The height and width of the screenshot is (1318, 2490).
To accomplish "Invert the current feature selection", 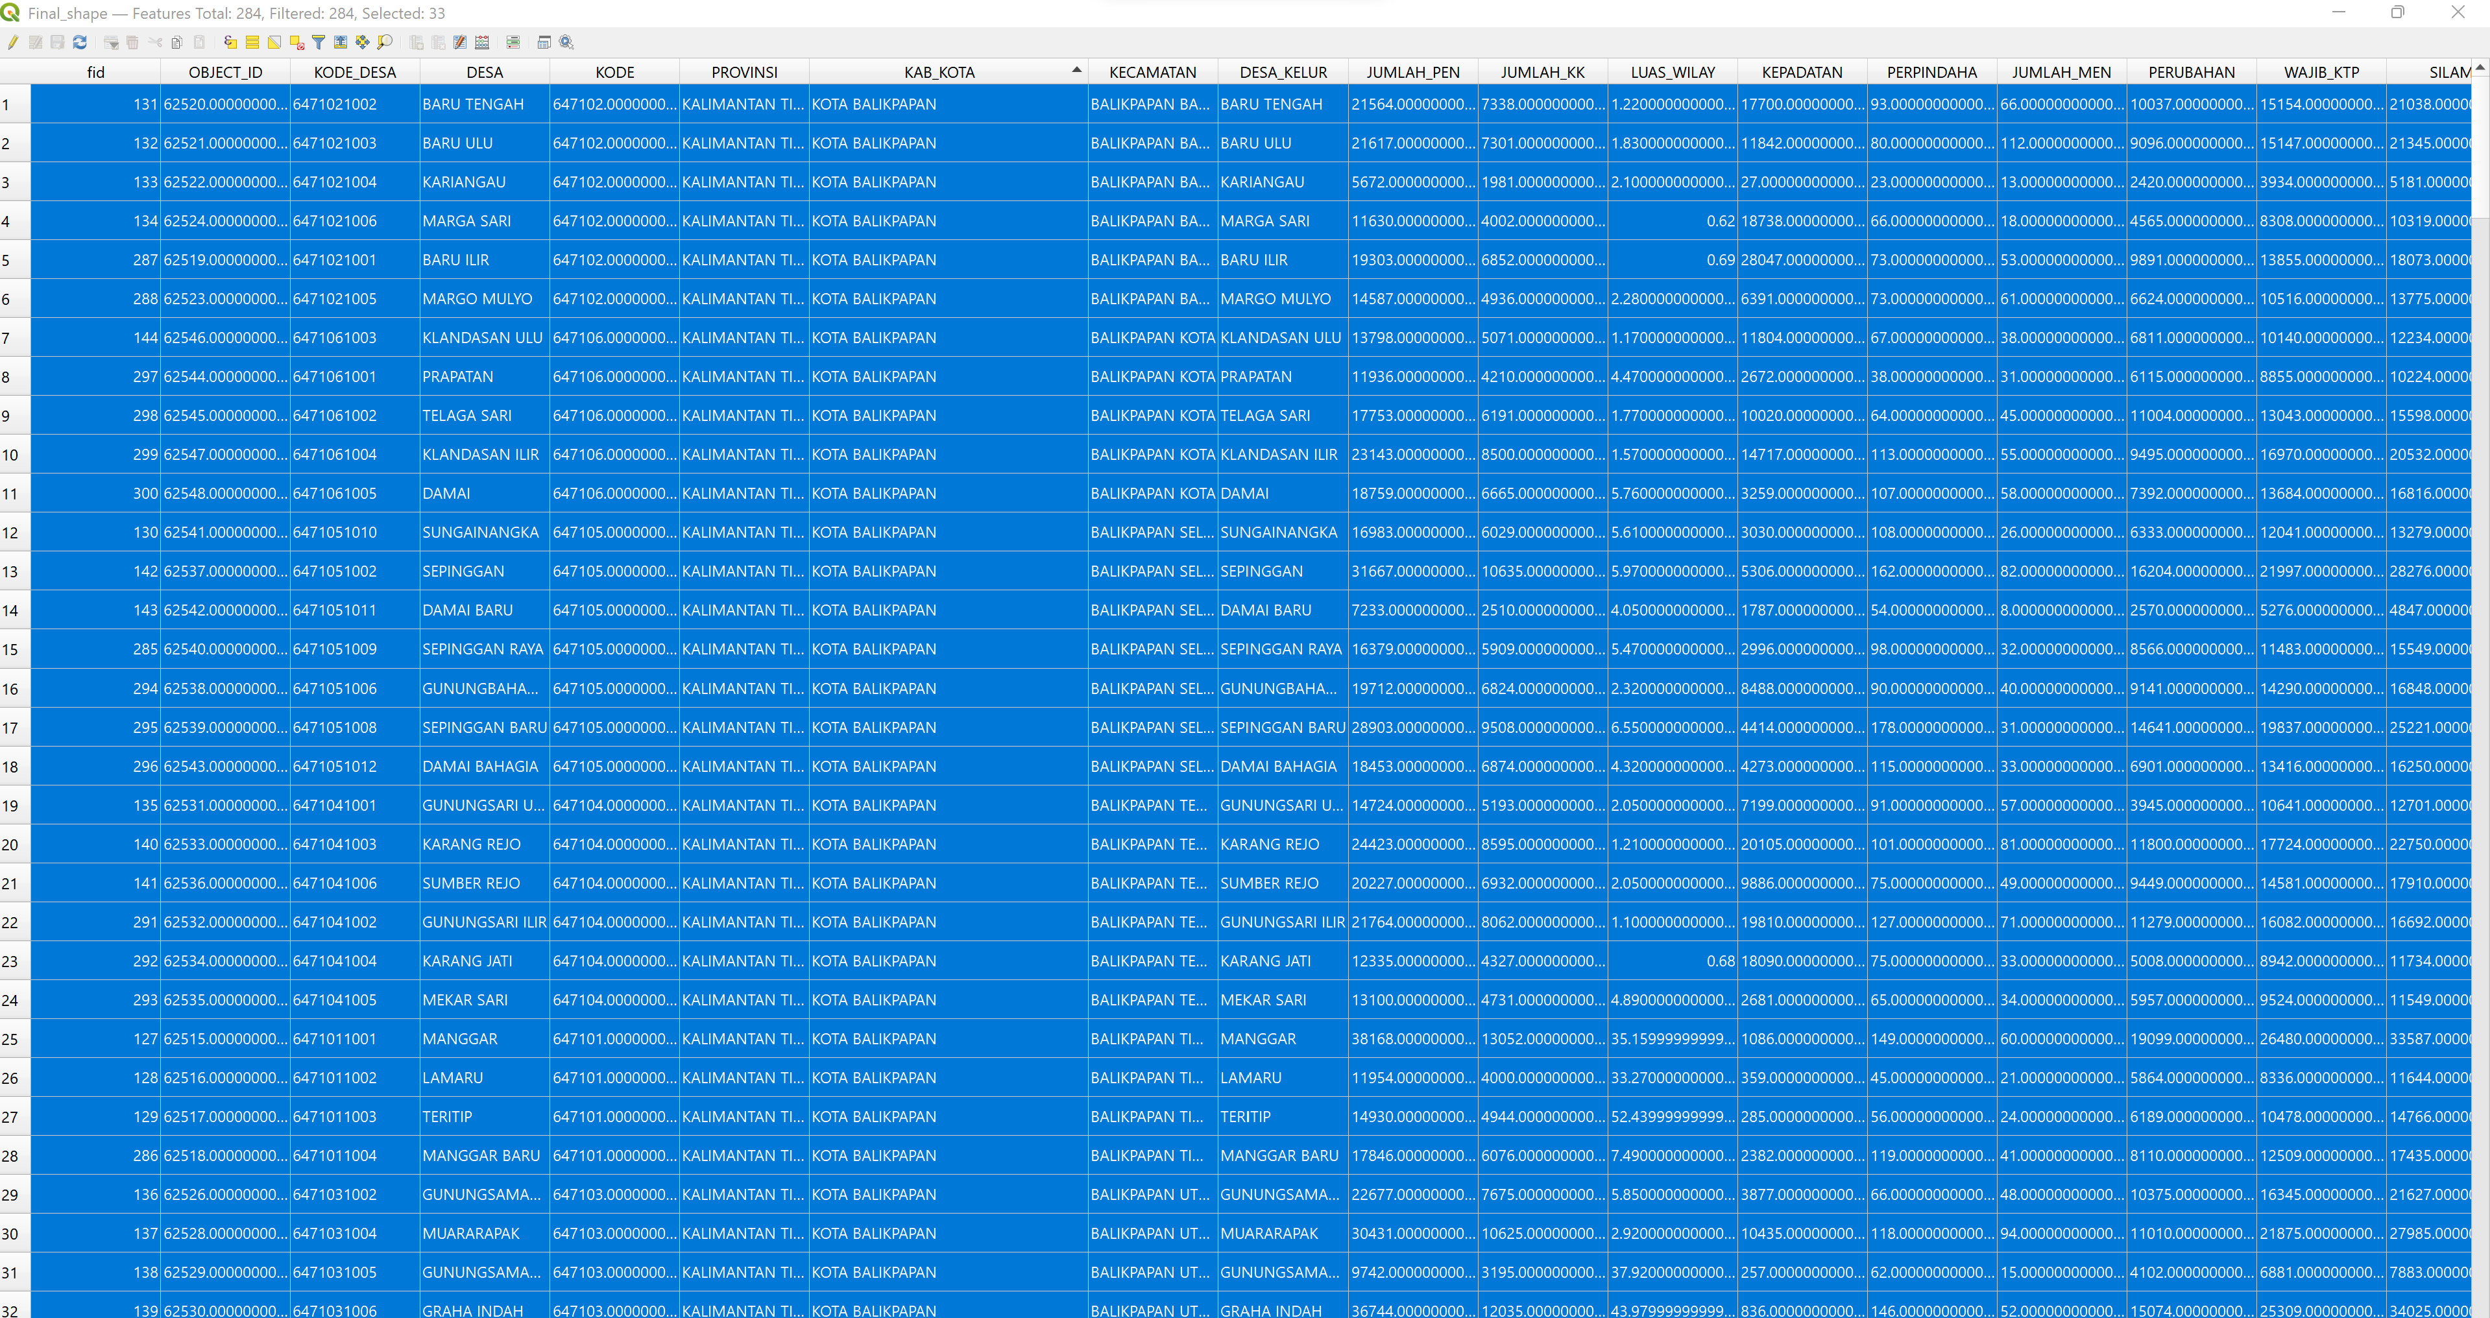I will coord(274,43).
